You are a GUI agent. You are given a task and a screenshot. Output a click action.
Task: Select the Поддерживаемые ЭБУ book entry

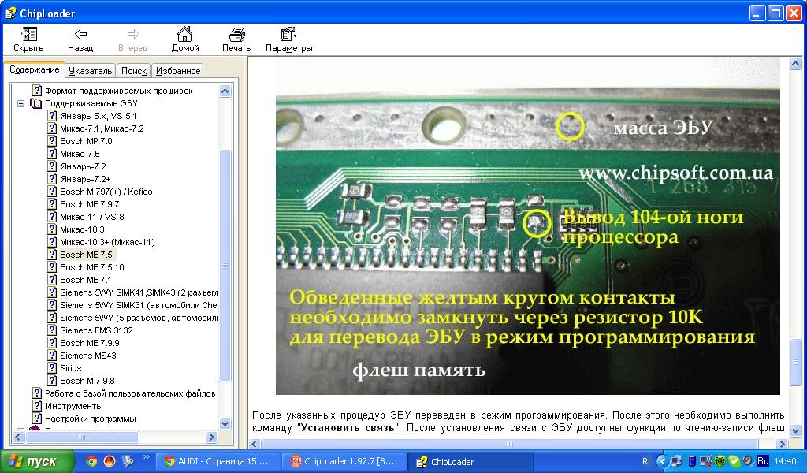point(91,103)
